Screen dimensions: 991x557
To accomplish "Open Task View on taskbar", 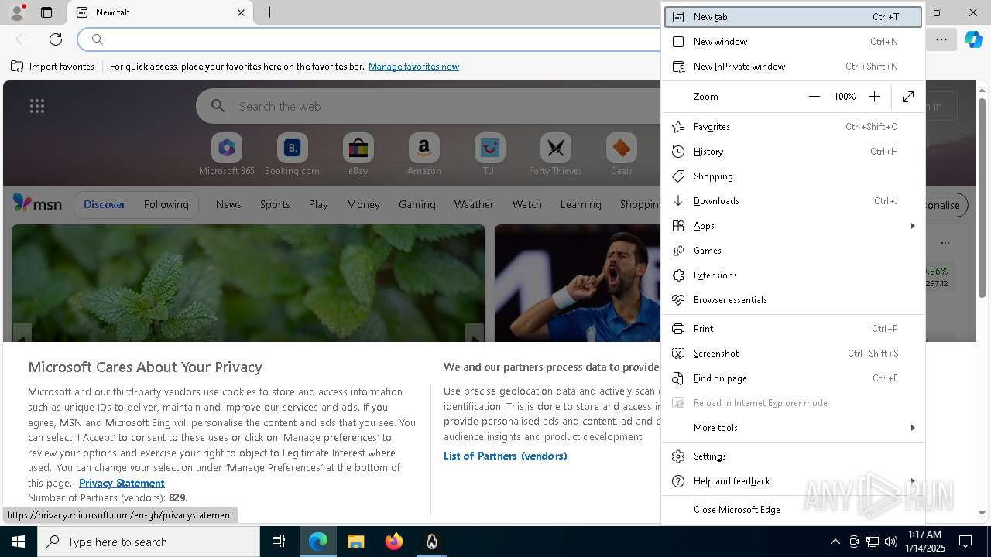I will click(x=279, y=542).
